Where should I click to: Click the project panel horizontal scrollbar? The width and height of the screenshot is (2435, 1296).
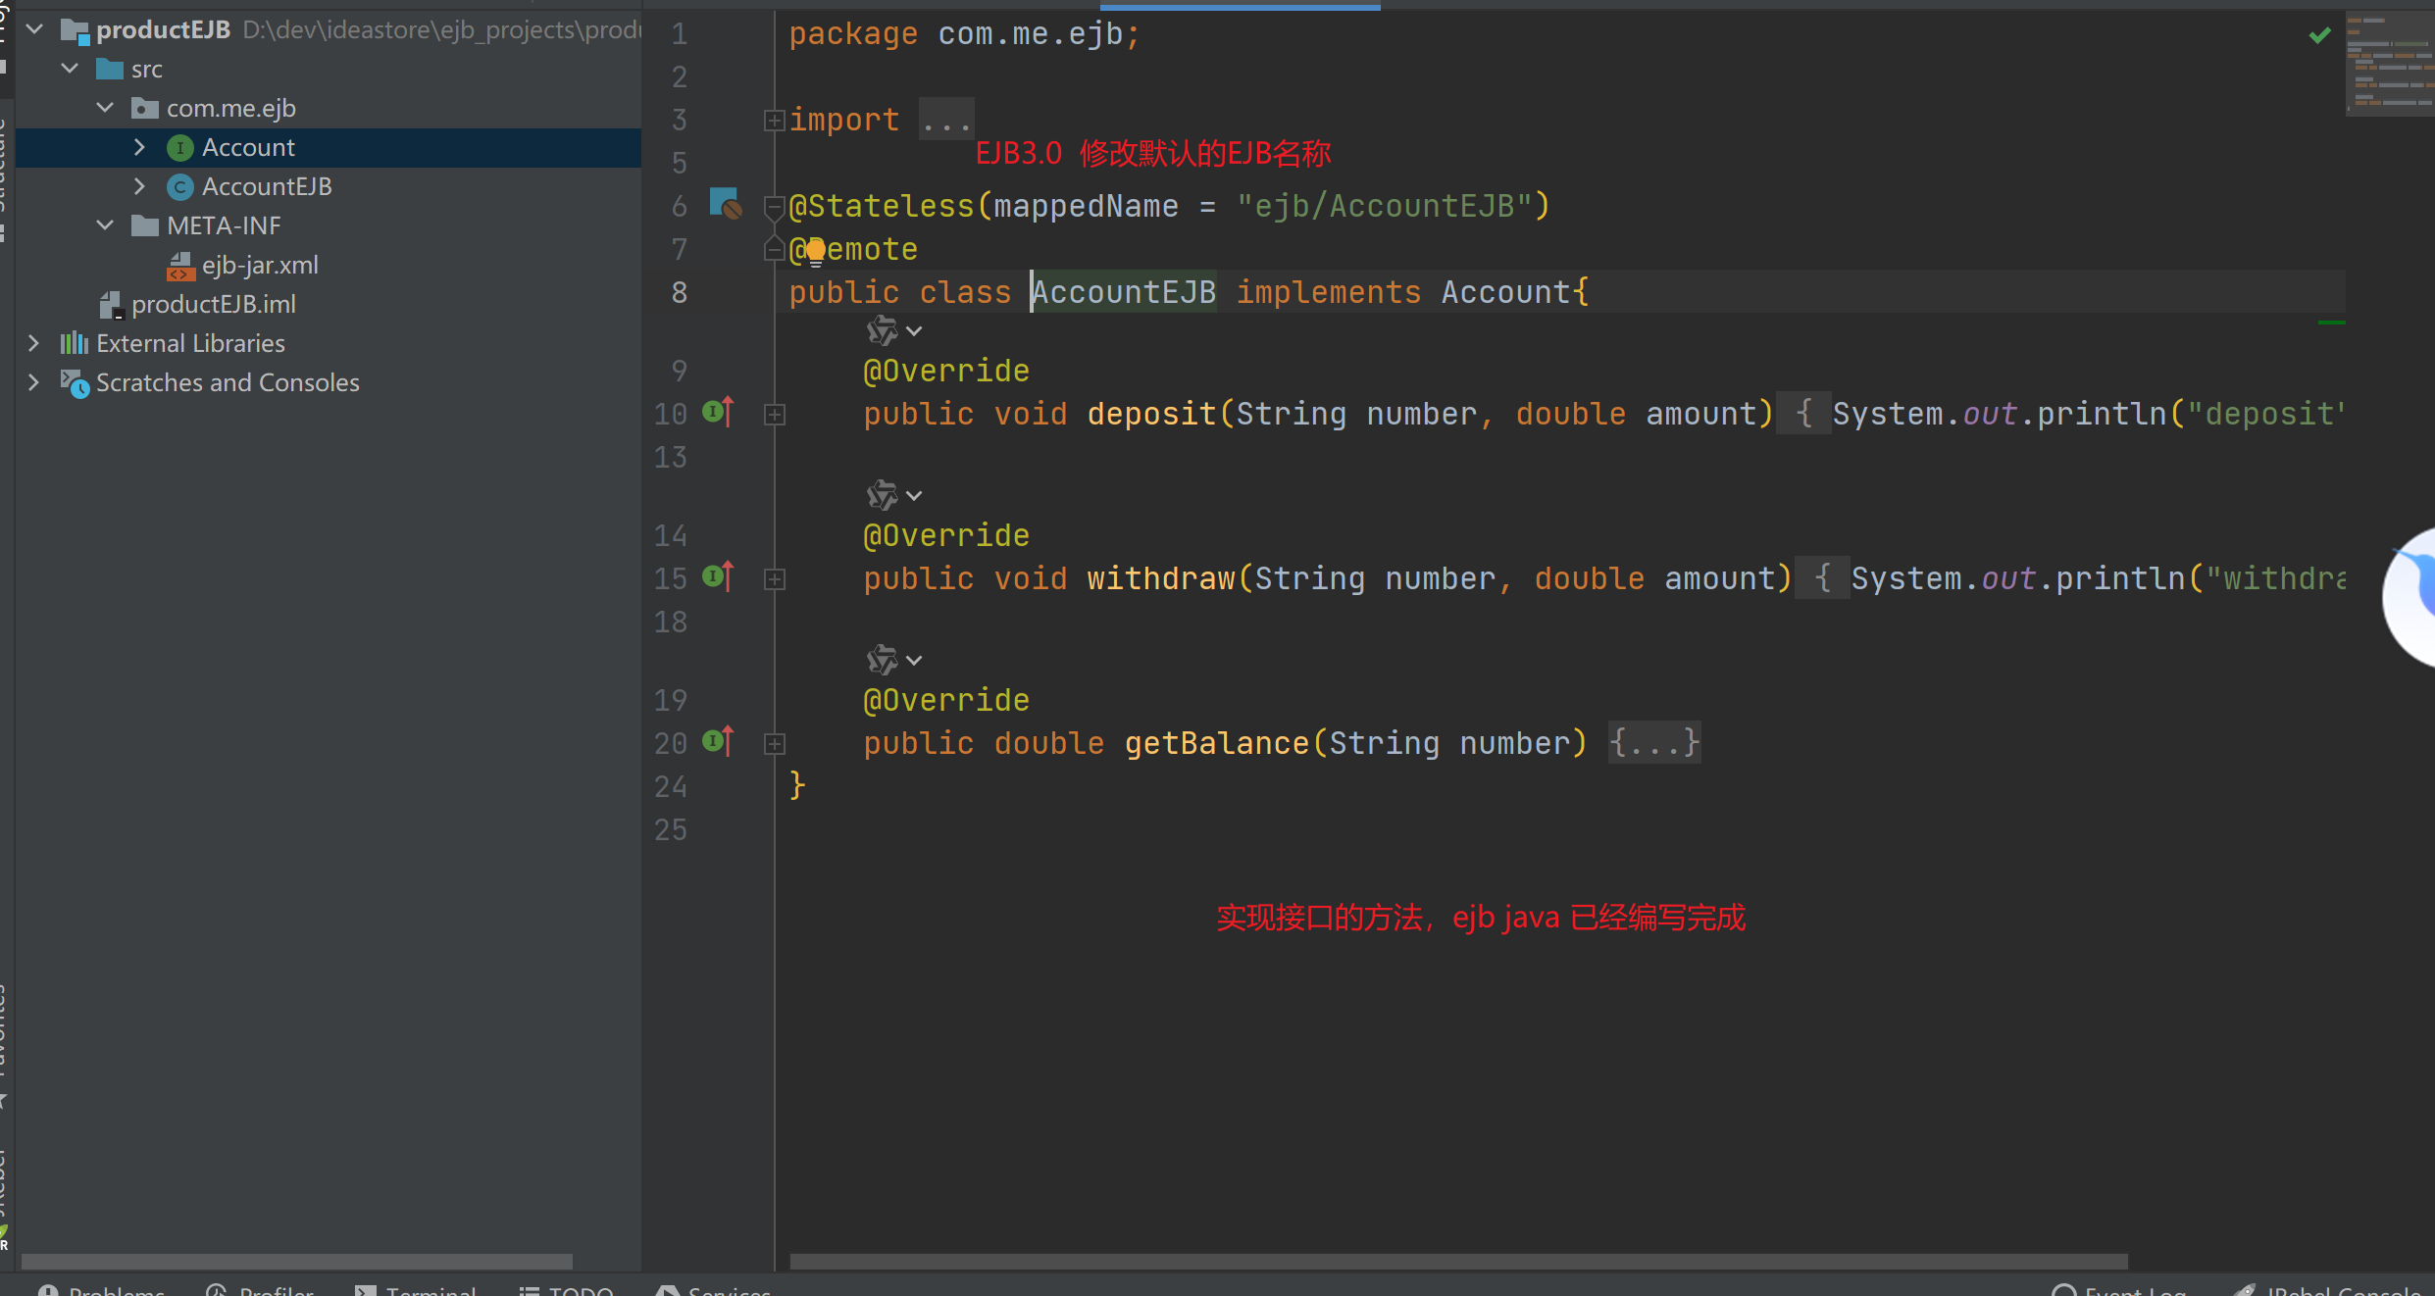point(297,1262)
